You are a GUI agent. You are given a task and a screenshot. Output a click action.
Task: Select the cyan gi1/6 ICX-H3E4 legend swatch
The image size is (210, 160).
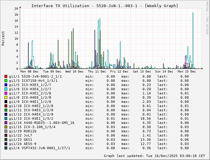click(x=6, y=89)
